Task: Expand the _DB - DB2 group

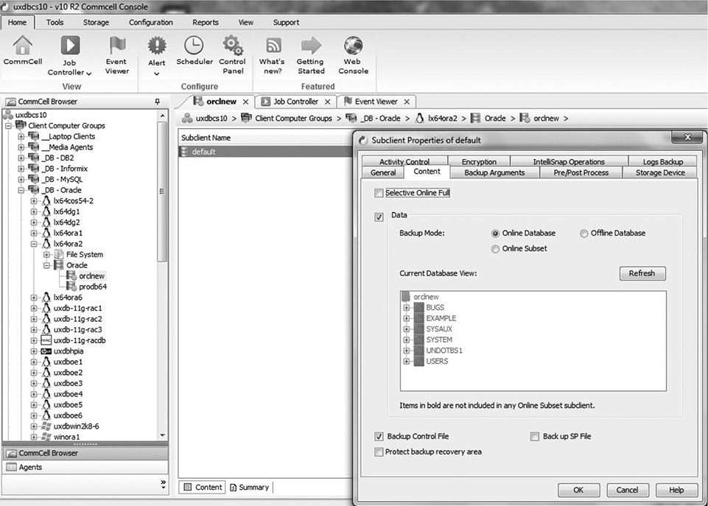Action: coord(21,158)
